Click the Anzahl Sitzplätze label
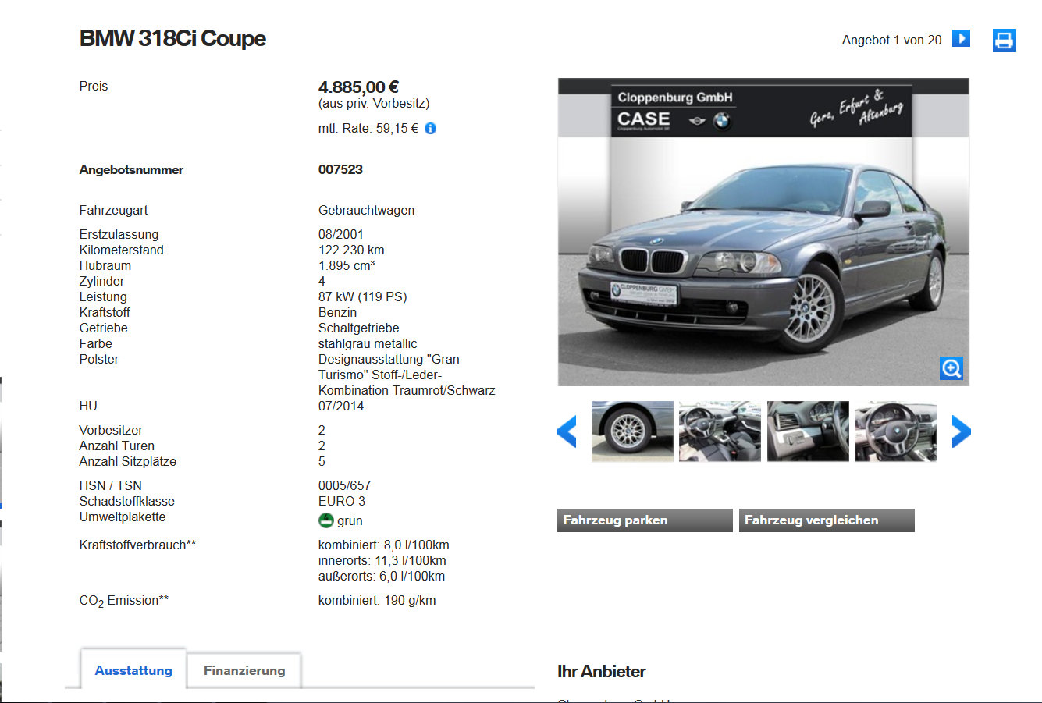The width and height of the screenshot is (1042, 703). (127, 461)
